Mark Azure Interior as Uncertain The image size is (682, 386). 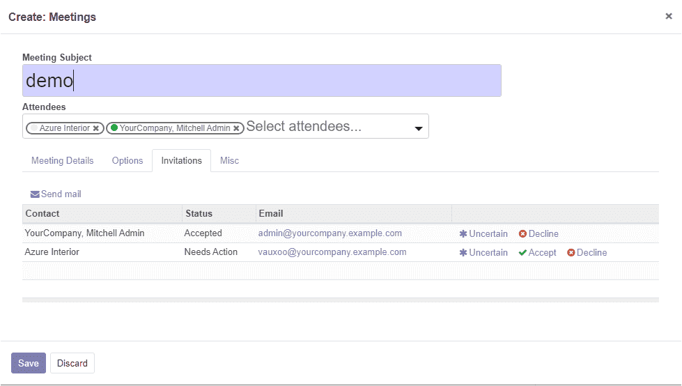point(483,252)
